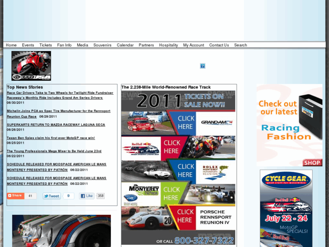Select the Media menu item

click(x=82, y=45)
